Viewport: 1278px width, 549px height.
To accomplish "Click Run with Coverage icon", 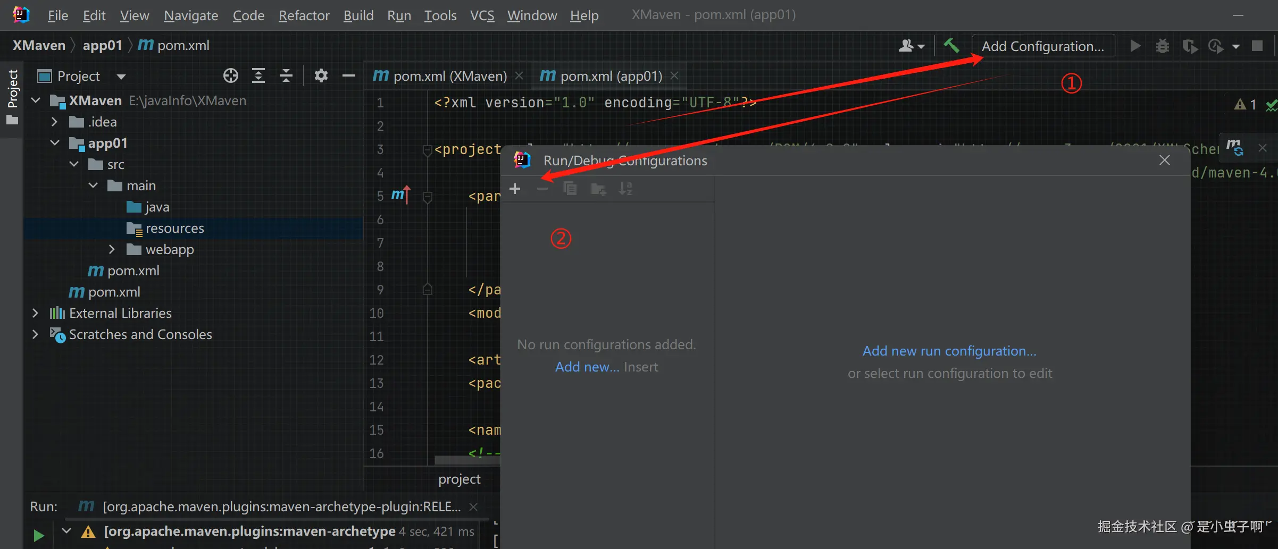I will 1190,46.
